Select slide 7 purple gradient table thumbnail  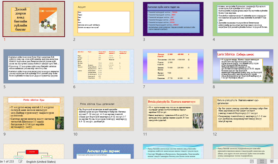coord(173,66)
